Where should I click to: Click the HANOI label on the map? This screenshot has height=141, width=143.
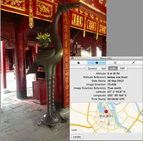tap(106, 116)
